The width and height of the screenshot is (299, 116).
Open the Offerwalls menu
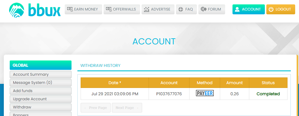[x=122, y=9]
